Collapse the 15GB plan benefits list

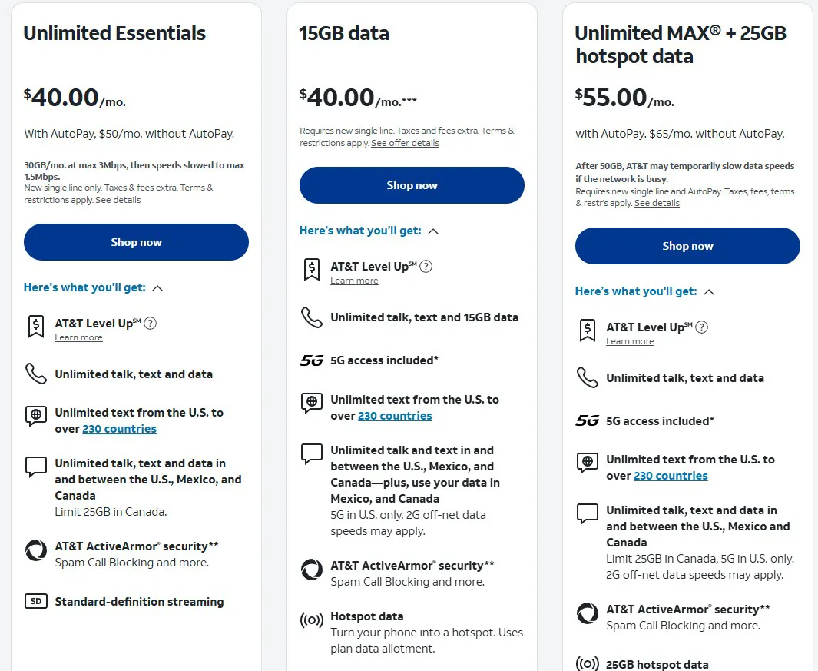coord(434,230)
